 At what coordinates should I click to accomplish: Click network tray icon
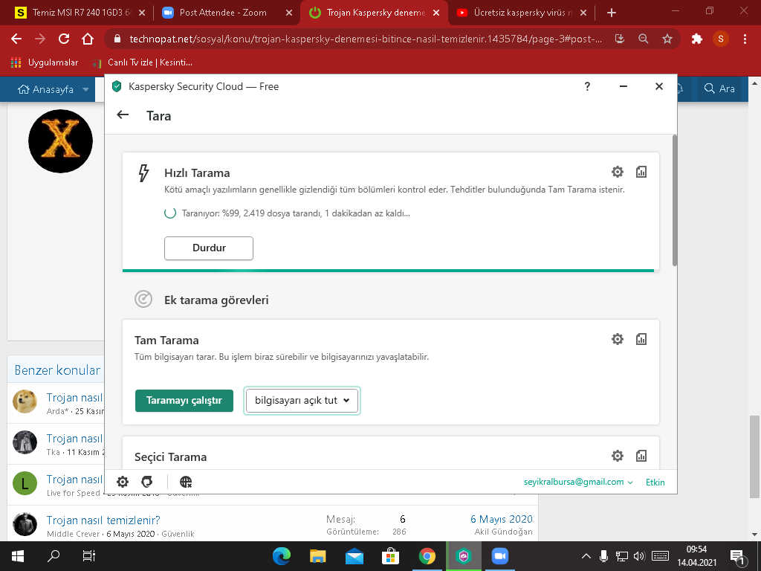point(622,556)
